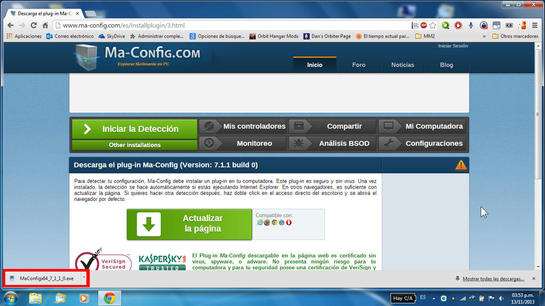Open the Monitoreo section
This screenshot has width=545, height=306.
pos(243,143)
